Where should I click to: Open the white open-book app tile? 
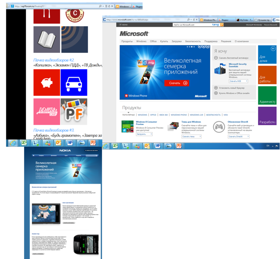coord(47,39)
